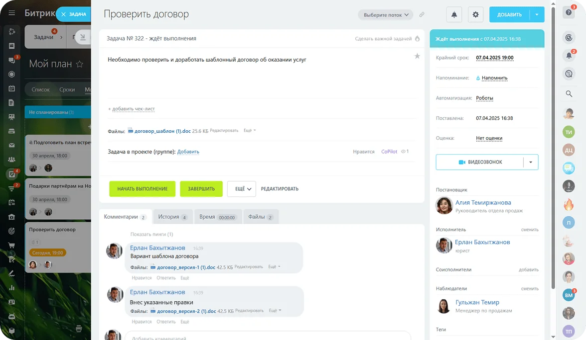Open task settings gear

[x=475, y=14]
